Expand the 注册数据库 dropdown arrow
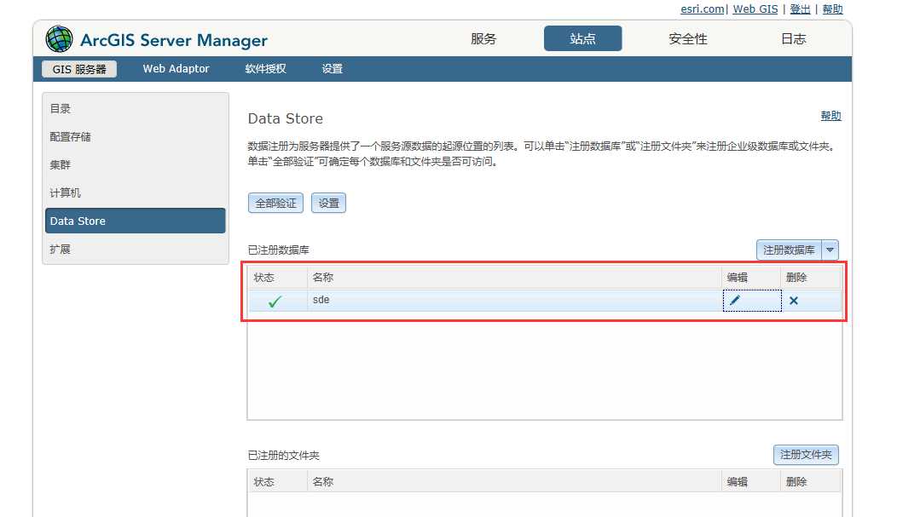This screenshot has width=897, height=517. tap(830, 250)
